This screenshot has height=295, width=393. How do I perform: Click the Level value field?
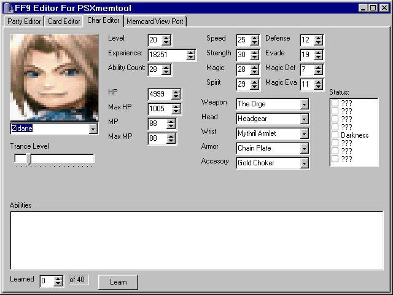click(155, 40)
